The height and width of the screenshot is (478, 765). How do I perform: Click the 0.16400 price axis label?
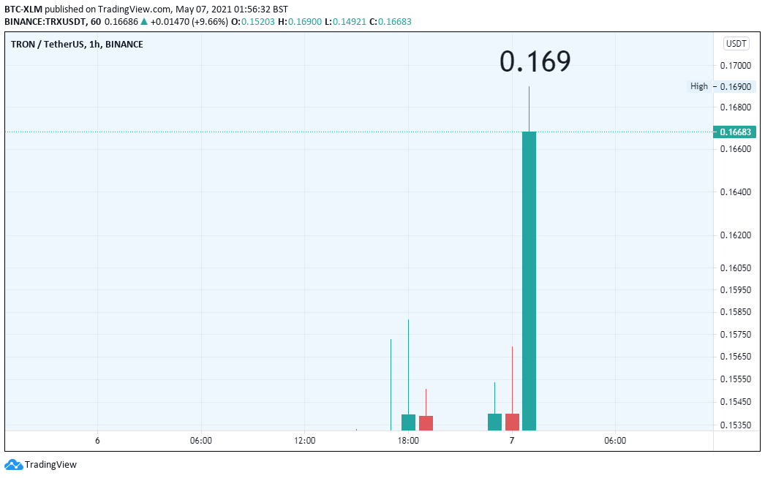(x=736, y=192)
